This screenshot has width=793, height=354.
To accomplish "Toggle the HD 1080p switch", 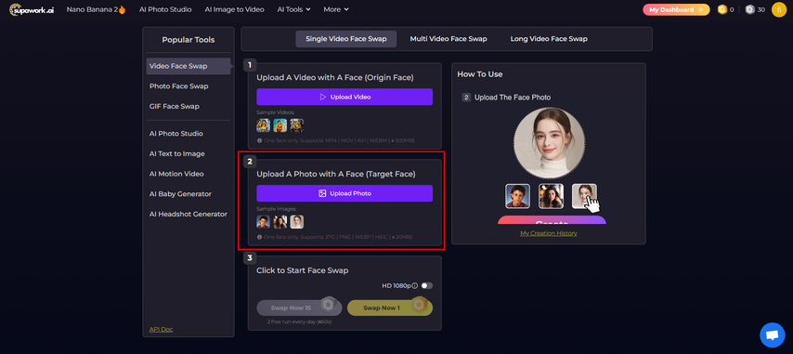I will click(x=427, y=286).
